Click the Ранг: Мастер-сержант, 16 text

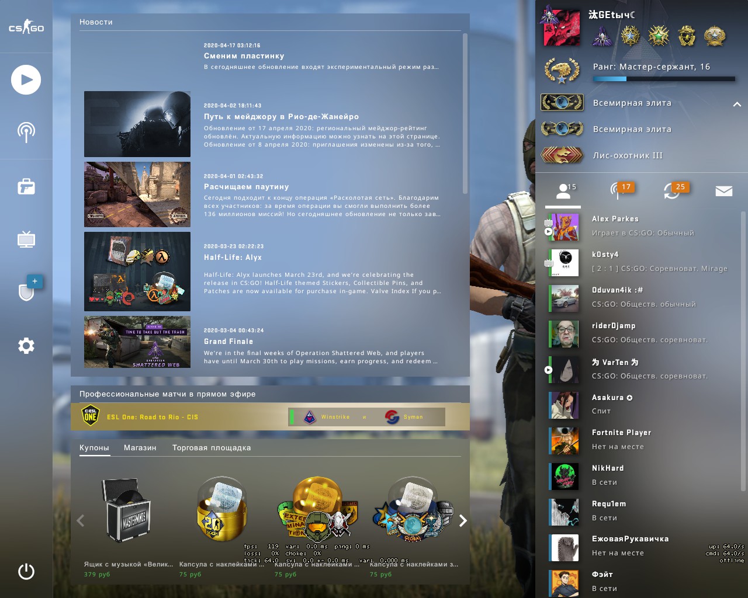coord(652,67)
